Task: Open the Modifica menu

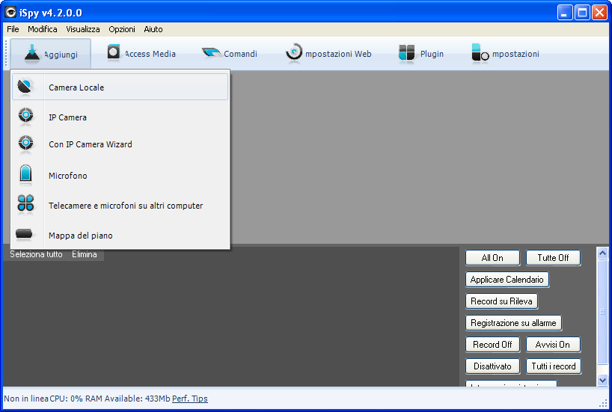Action: click(42, 29)
